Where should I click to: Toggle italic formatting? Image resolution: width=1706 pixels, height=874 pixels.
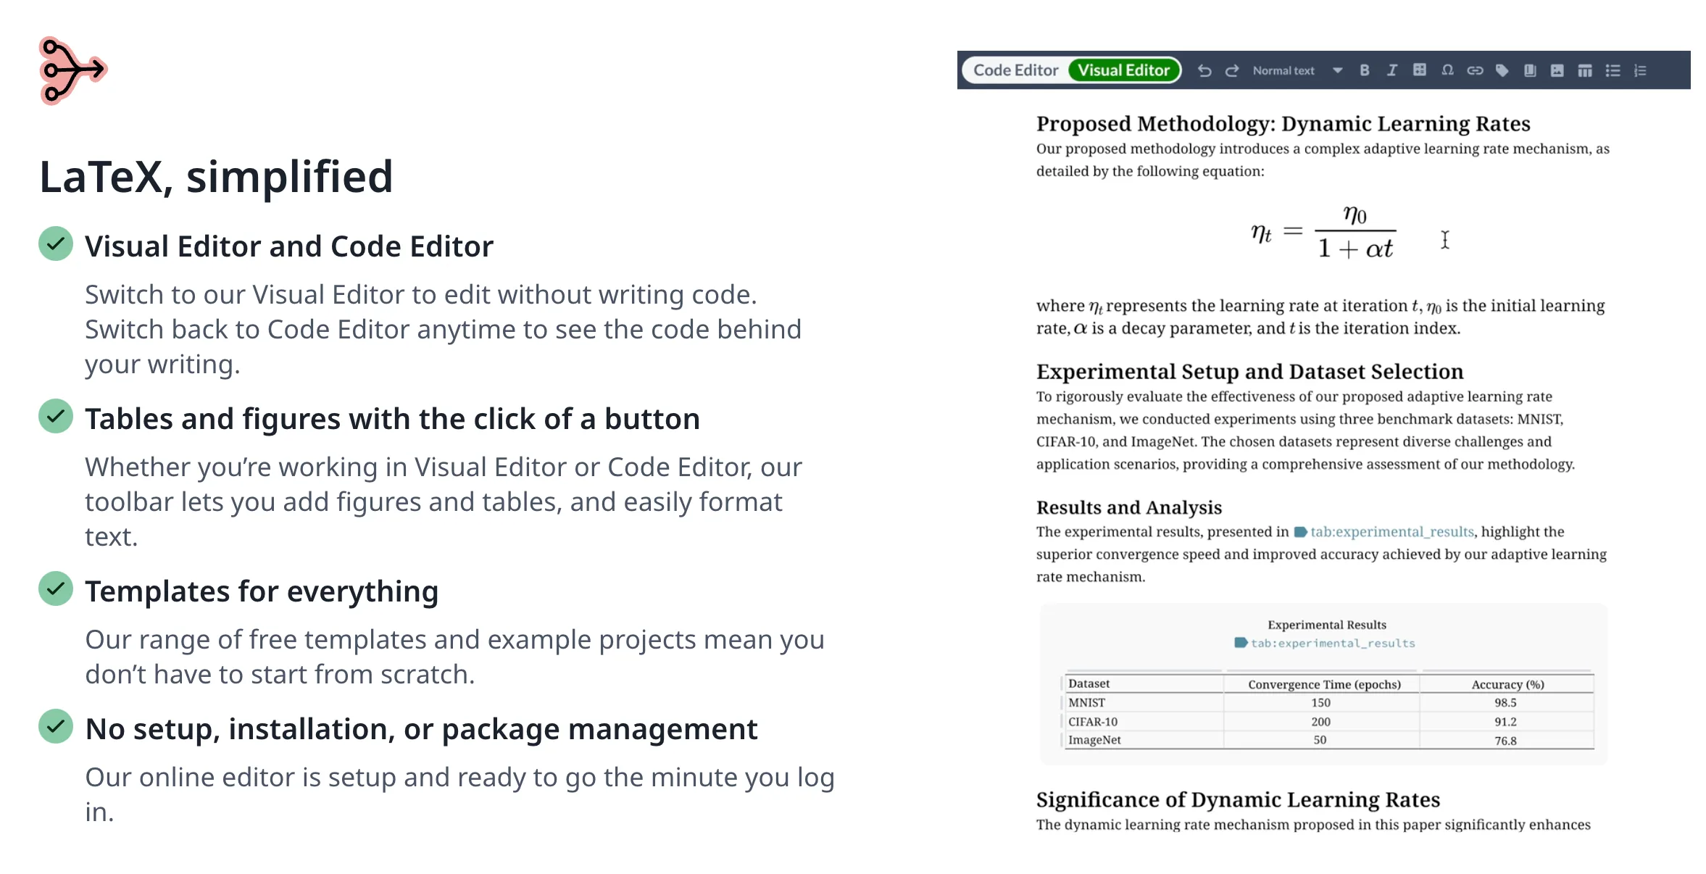point(1392,70)
